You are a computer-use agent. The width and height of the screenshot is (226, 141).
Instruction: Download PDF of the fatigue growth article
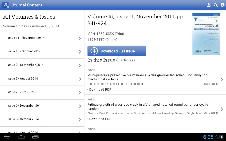click(100, 119)
